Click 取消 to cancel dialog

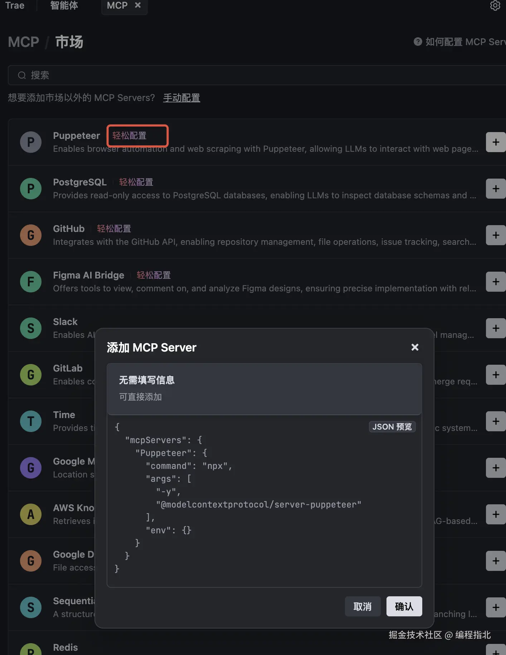pos(363,606)
